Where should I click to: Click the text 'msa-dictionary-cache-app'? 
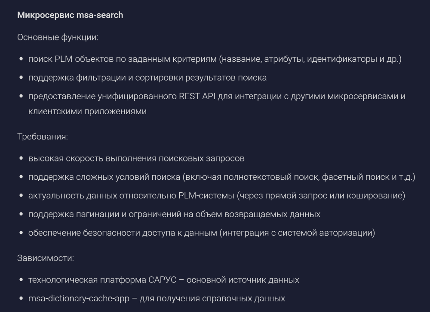pyautogui.click(x=79, y=299)
